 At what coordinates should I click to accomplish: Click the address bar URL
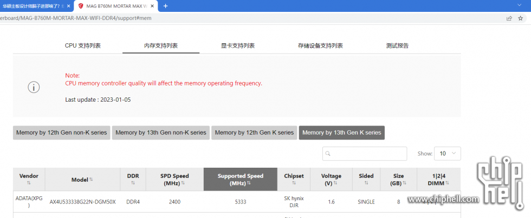[76, 18]
